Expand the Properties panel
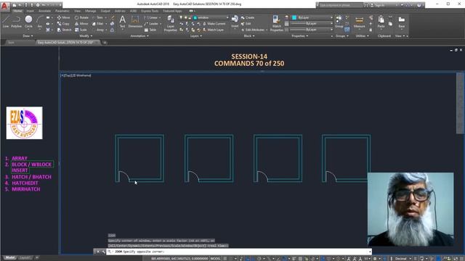Screen dimensions: 465x261 (300, 36)
